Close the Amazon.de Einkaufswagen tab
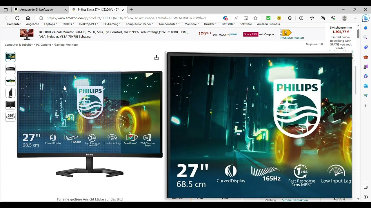This screenshot has height=208, width=371. click(x=66, y=10)
